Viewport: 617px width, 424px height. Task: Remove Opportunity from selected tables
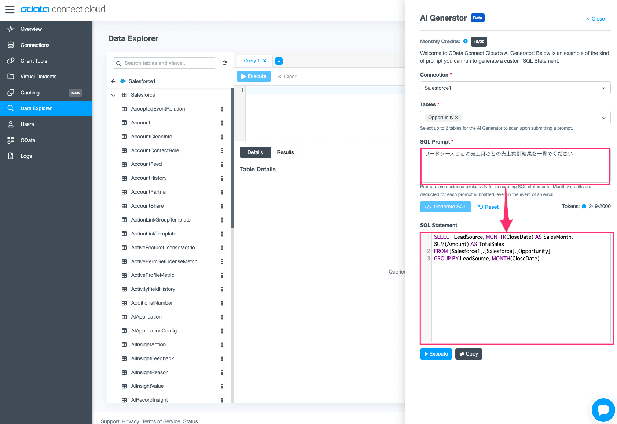[x=456, y=118]
